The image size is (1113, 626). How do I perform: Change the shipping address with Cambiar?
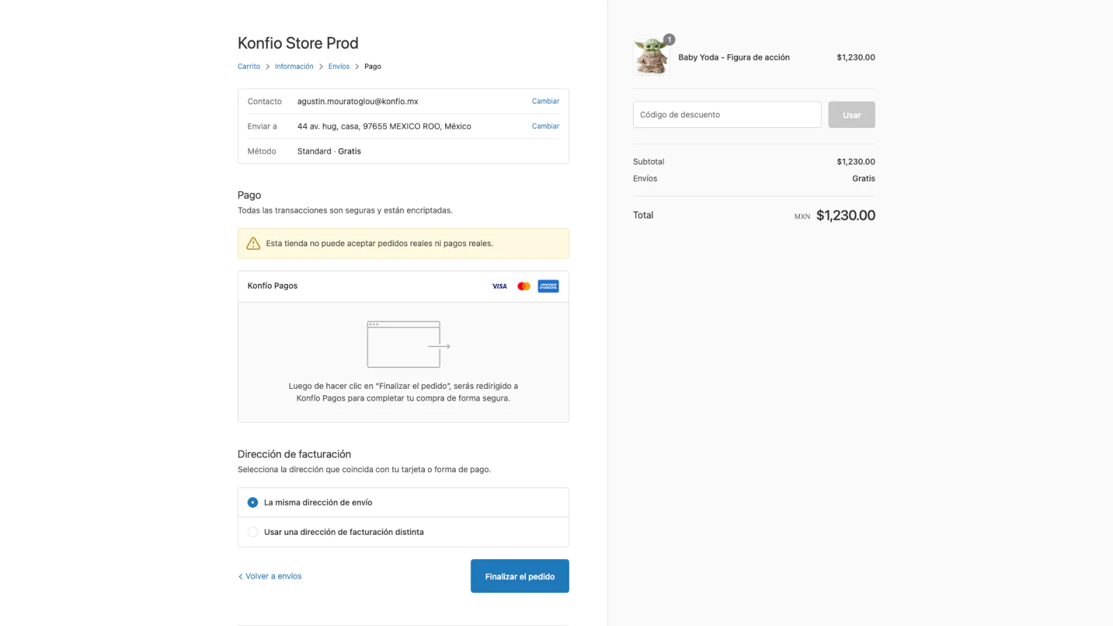point(545,127)
